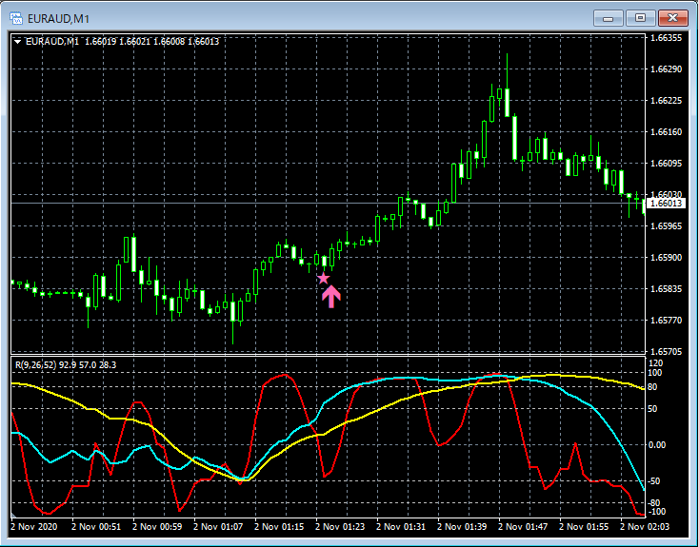Screen dimensions: 699x547
Task: Click the time label 2 Nov 2020
Action: tap(34, 526)
